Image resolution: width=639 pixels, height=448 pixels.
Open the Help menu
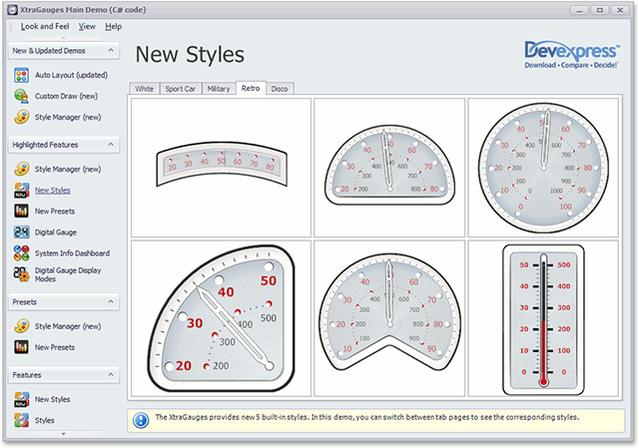coord(113,26)
